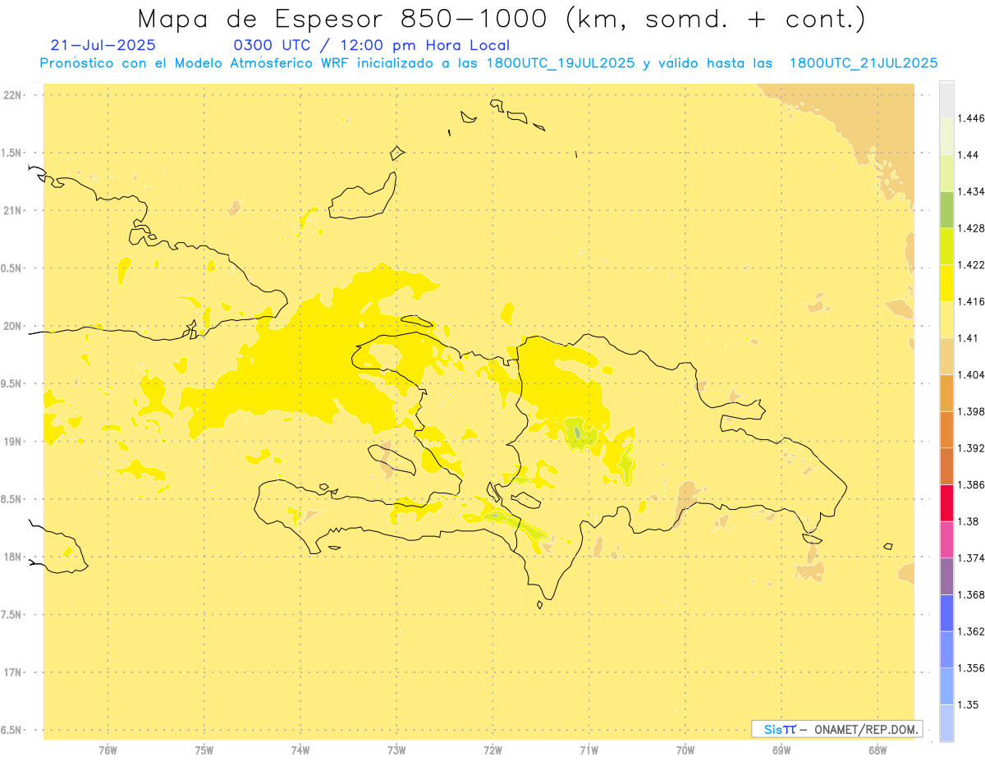Click the '22N' latitude label
This screenshot has height=761, width=985.
coord(12,95)
